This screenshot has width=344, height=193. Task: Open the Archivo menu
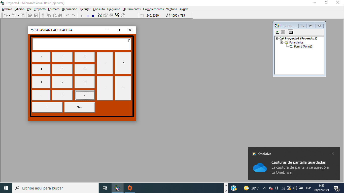pos(7,9)
